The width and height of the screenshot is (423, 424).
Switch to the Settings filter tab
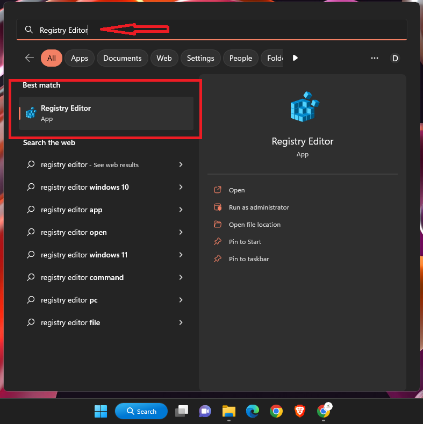coord(200,58)
